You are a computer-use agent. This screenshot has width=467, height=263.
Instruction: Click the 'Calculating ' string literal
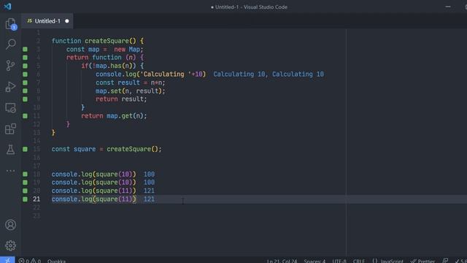click(x=166, y=75)
